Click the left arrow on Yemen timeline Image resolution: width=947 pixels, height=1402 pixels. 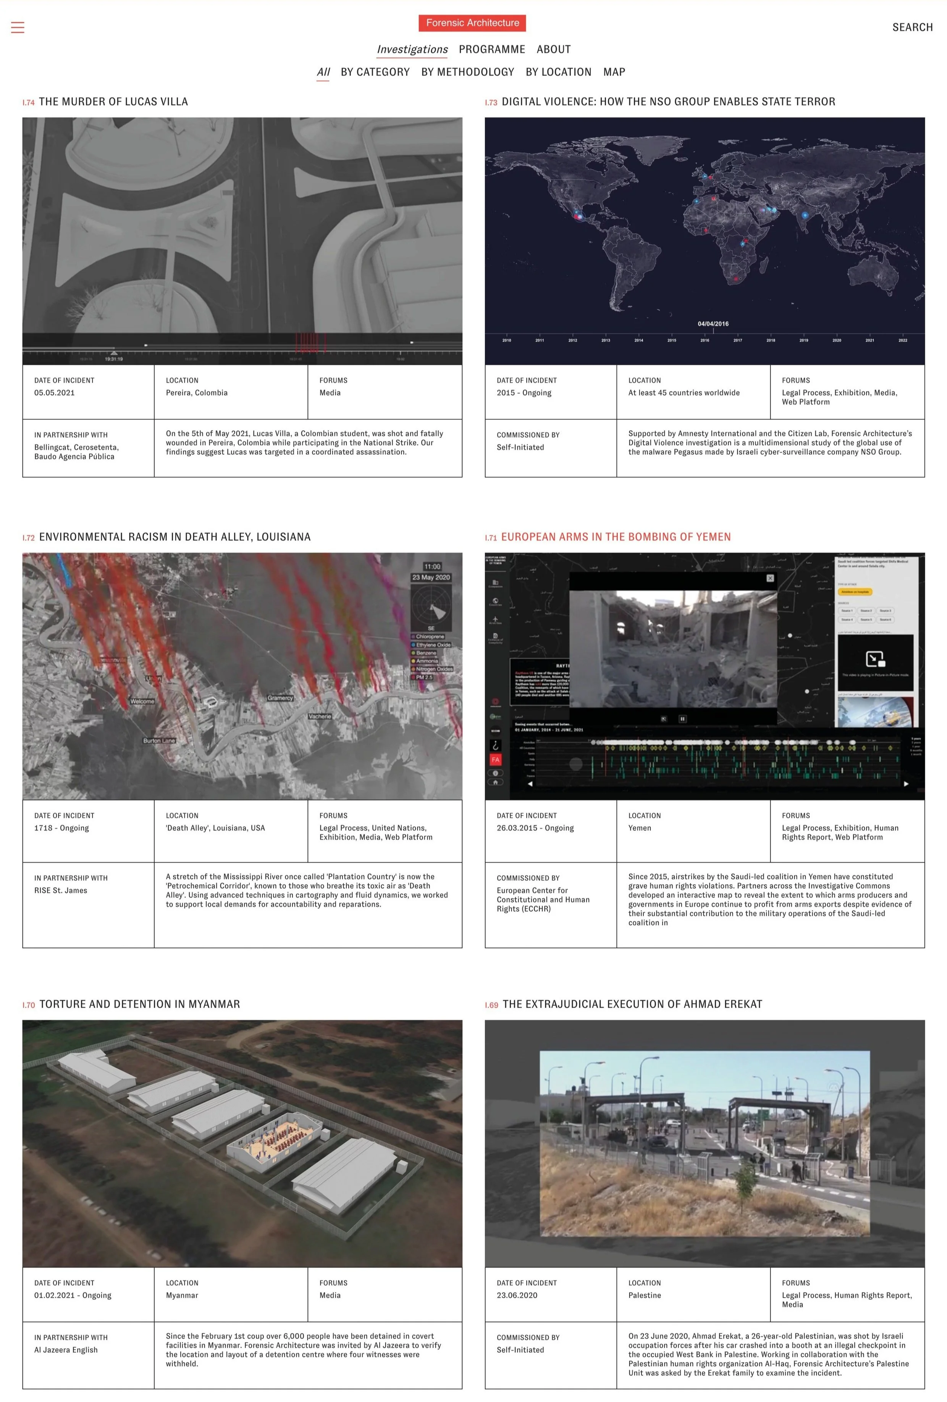530,784
